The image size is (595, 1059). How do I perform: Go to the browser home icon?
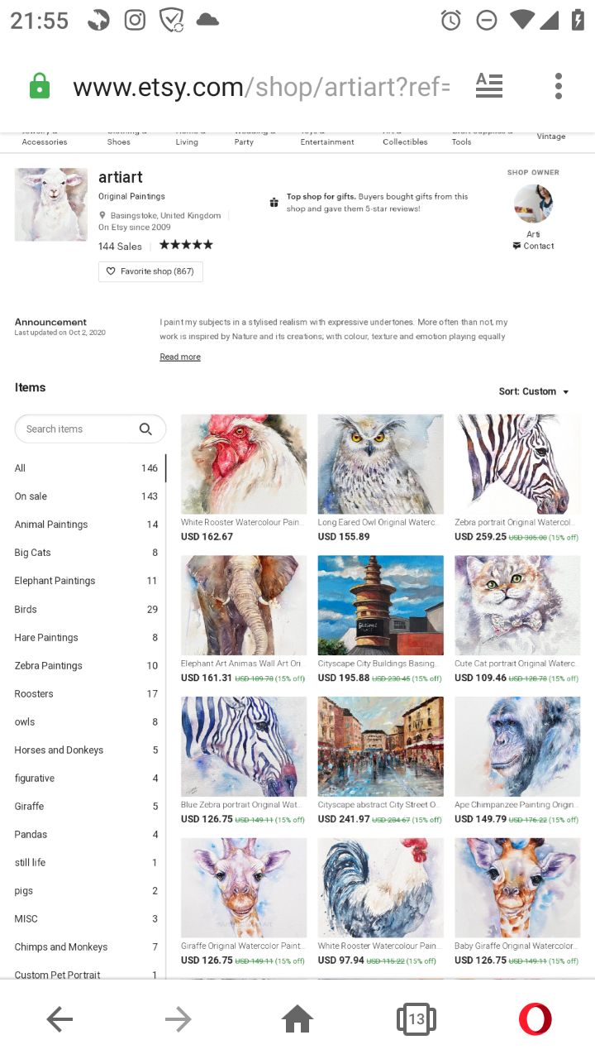click(297, 1019)
